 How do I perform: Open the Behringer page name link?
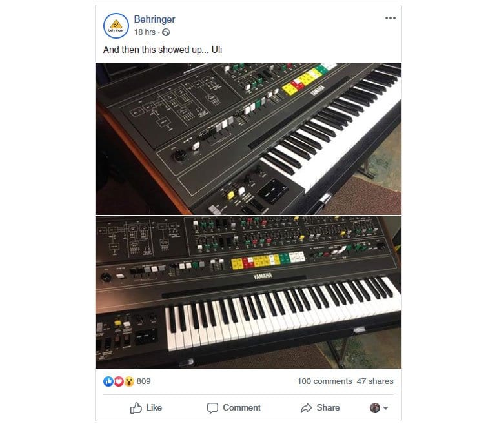pyautogui.click(x=154, y=19)
